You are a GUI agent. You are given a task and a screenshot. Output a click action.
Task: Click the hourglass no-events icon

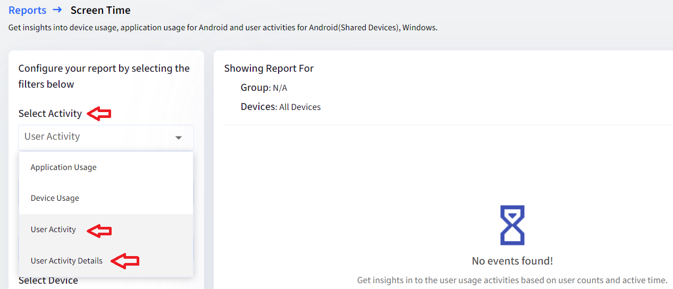coord(512,225)
